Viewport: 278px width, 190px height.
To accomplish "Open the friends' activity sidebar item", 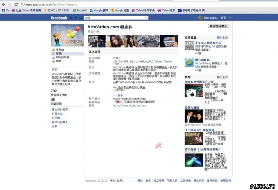I will click(x=61, y=57).
